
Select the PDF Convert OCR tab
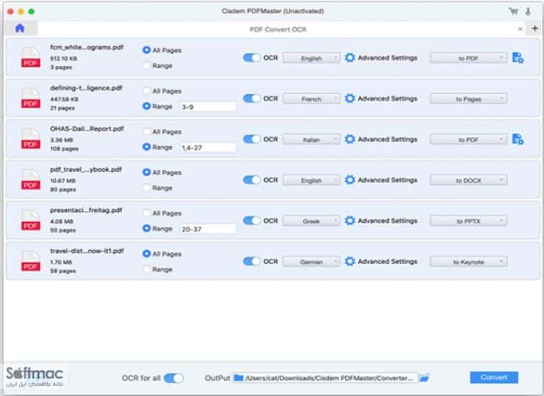click(278, 29)
